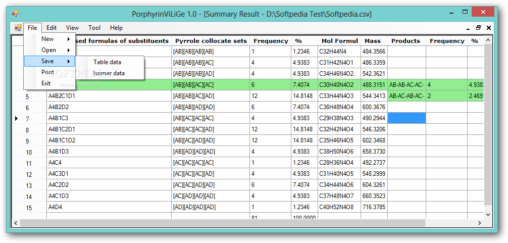Click the horizontal scrollbar thumb
Screen dimensions: 508x243
click(x=223, y=223)
